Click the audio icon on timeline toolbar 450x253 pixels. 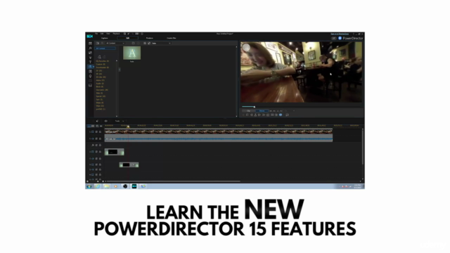97,121
